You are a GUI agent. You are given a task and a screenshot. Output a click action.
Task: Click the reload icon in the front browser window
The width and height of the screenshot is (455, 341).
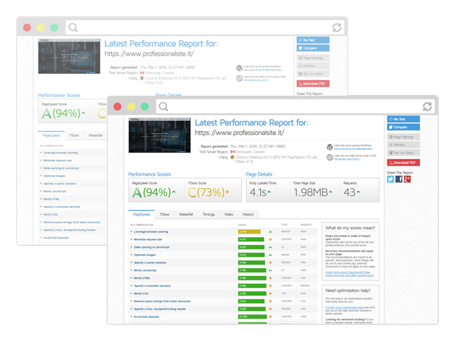point(427,107)
